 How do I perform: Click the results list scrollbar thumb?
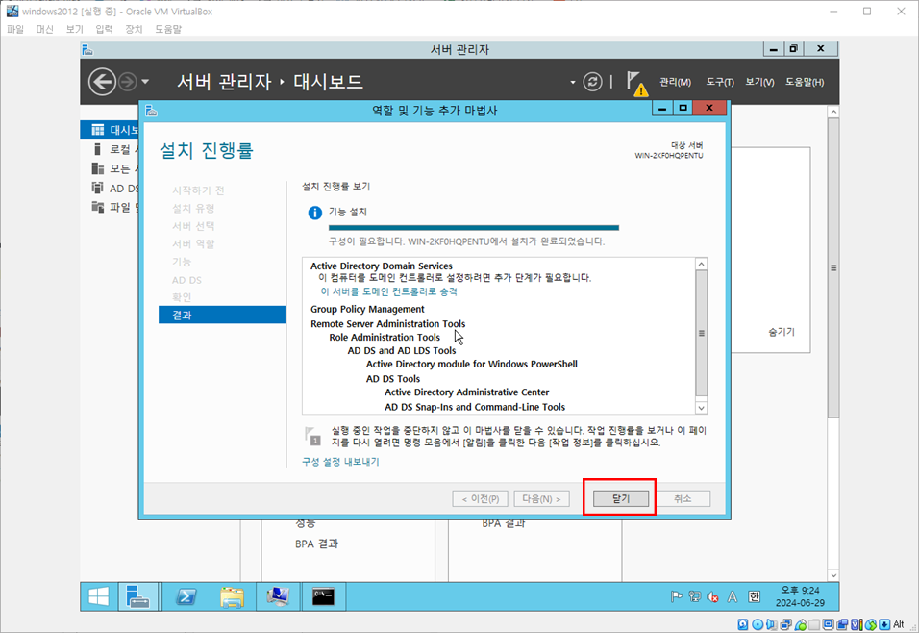click(x=701, y=333)
